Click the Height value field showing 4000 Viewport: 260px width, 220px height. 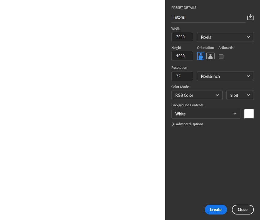point(182,56)
